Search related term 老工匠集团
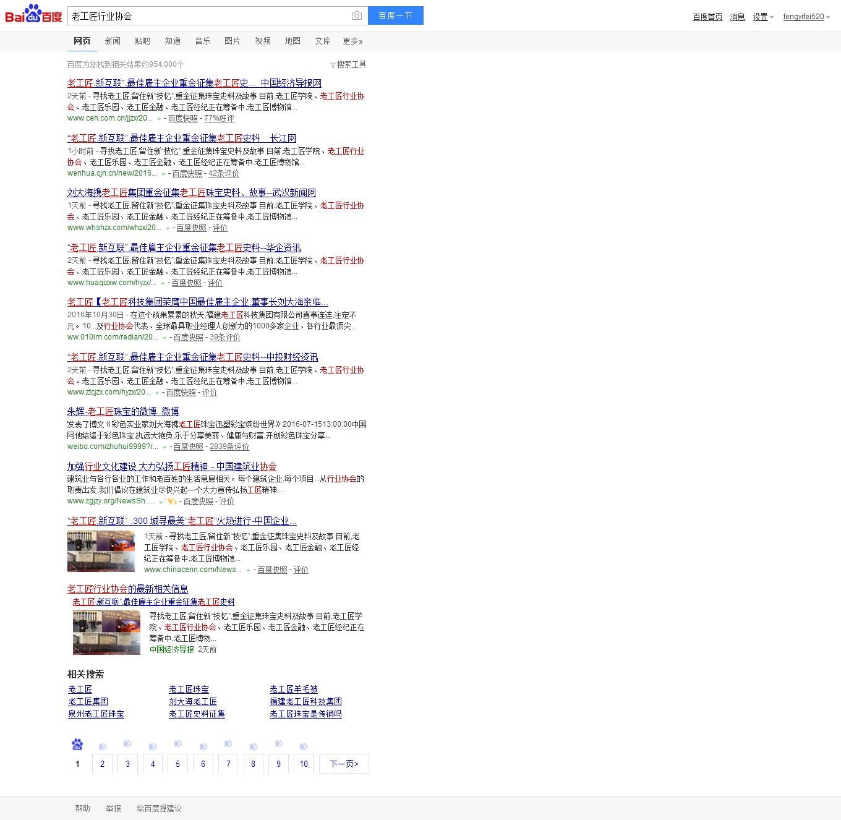Viewport: 841px width, 820px height. tap(88, 701)
